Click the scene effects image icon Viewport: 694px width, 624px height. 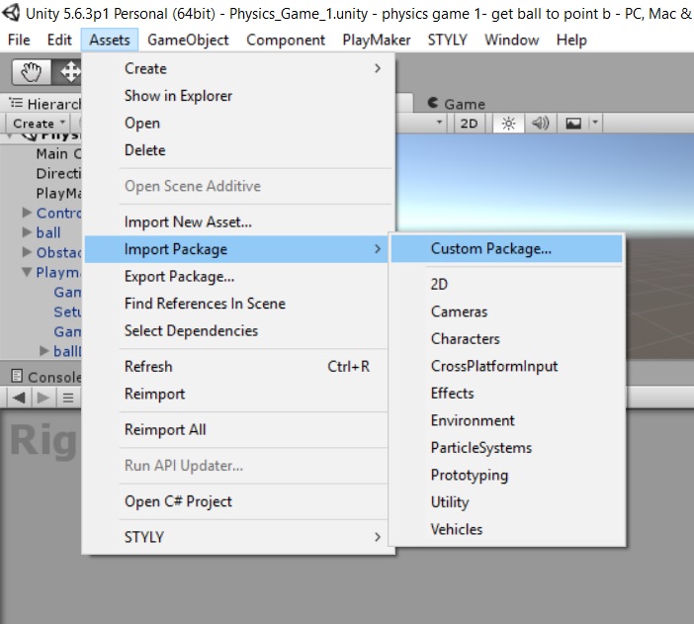click(573, 123)
